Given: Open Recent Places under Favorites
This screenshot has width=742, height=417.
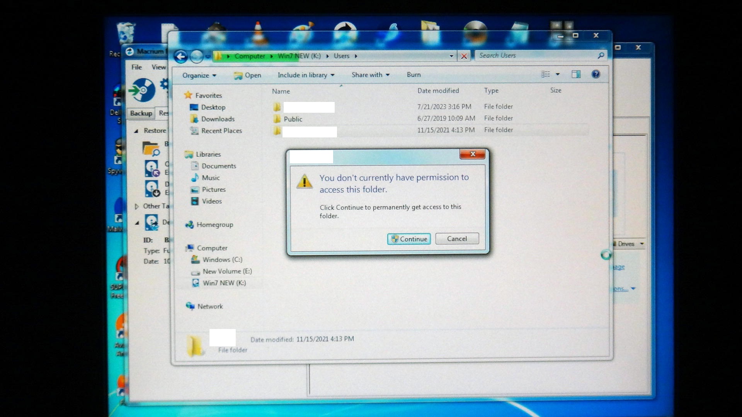Looking at the screenshot, I should [x=221, y=131].
